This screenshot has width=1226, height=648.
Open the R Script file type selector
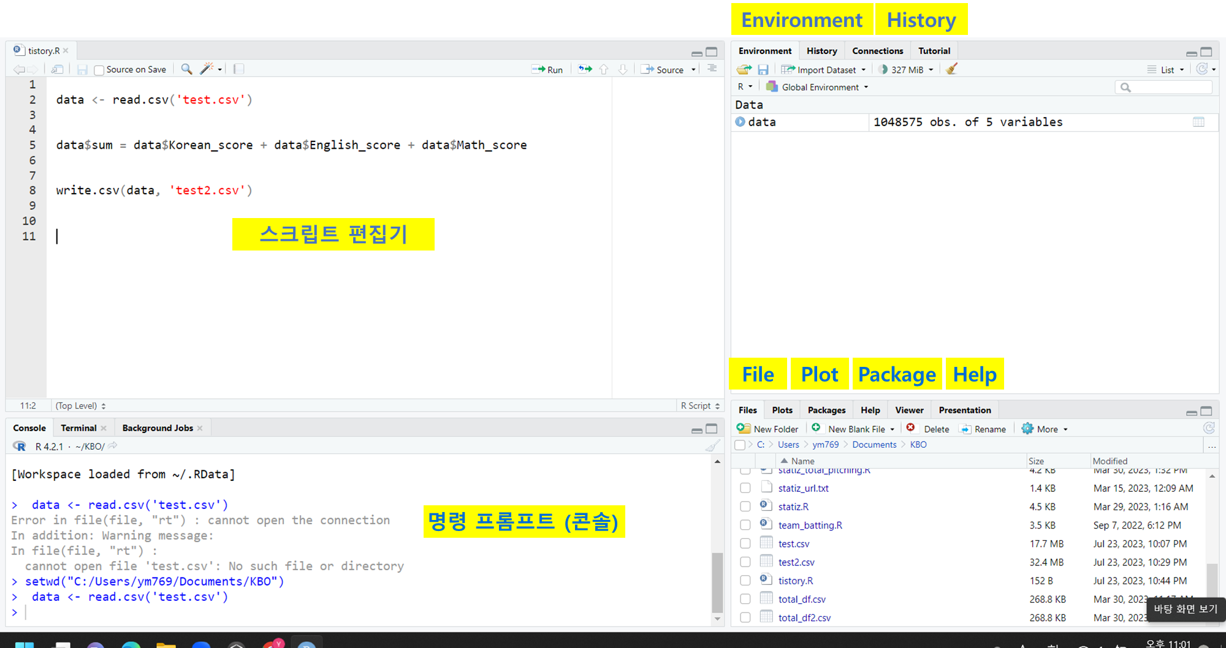(700, 405)
